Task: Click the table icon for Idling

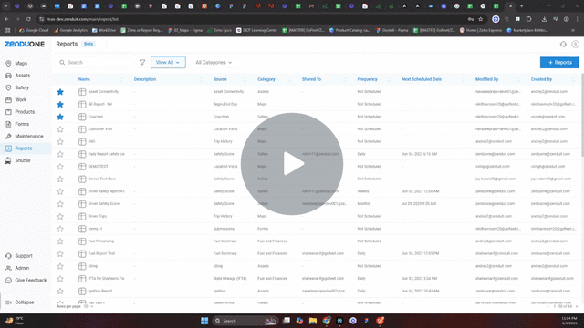Action: point(82,266)
